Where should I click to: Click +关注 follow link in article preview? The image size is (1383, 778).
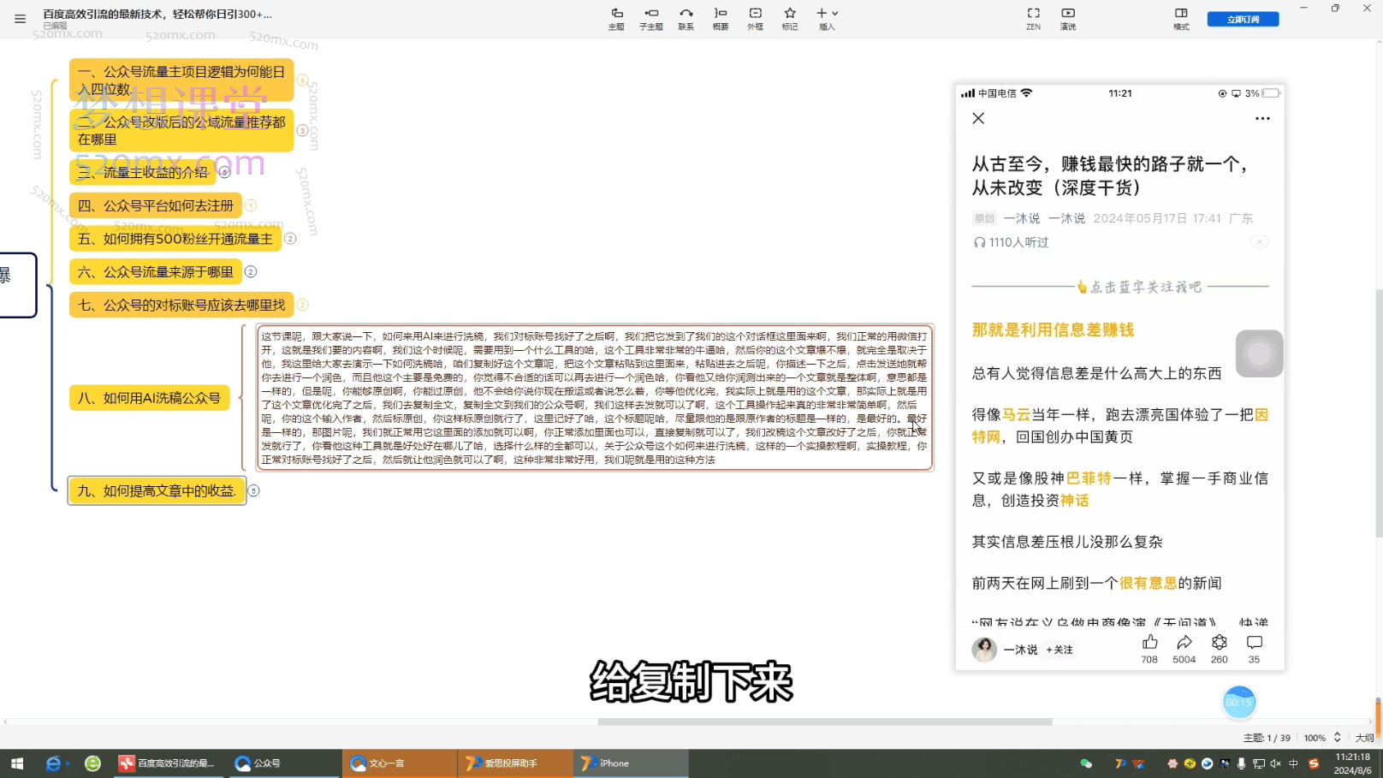pos(1060,650)
